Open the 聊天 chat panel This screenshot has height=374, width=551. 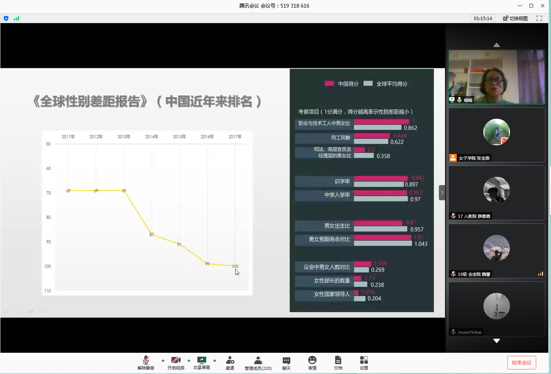click(287, 360)
